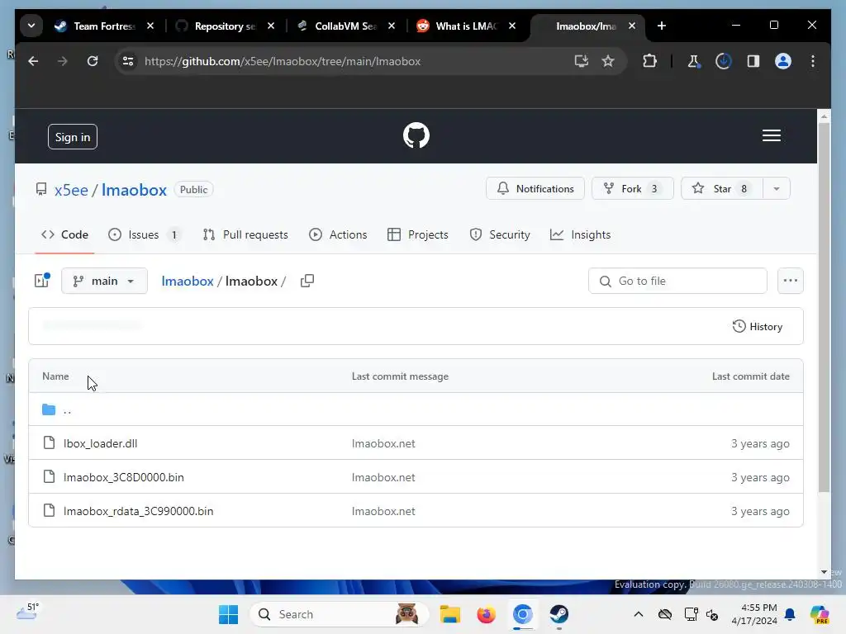Open the taskbar clock and date
This screenshot has height=634, width=846.
click(754, 614)
